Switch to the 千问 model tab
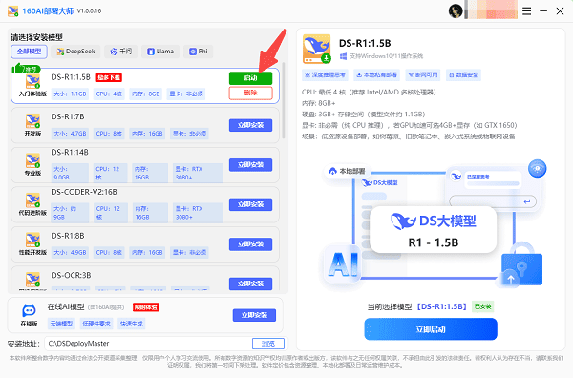This screenshot has width=573, height=378. pos(121,52)
